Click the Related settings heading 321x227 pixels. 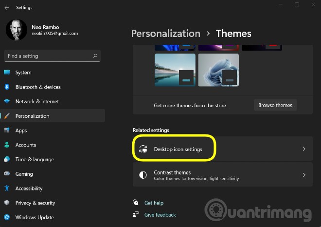pyautogui.click(x=151, y=130)
